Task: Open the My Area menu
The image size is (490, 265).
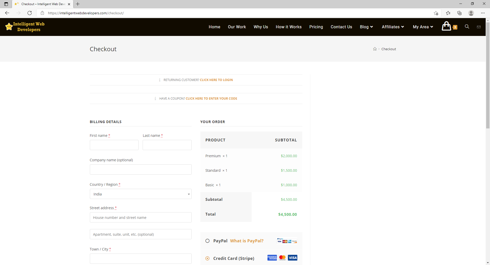Action: [422, 27]
